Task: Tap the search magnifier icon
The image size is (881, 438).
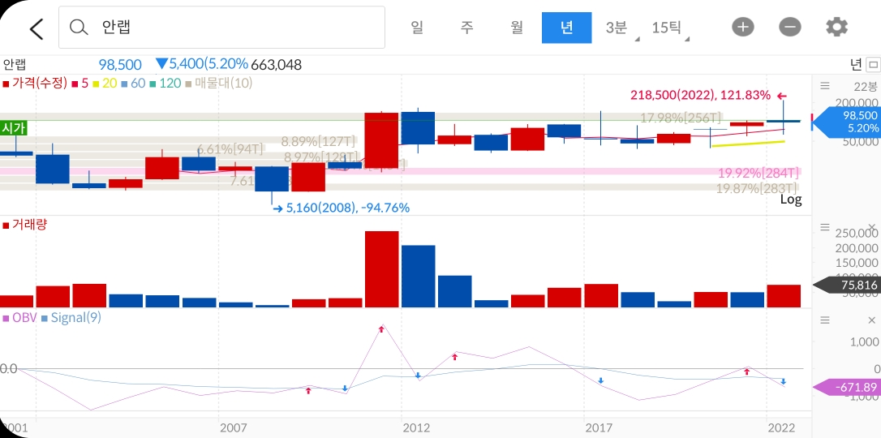Action: click(80, 28)
